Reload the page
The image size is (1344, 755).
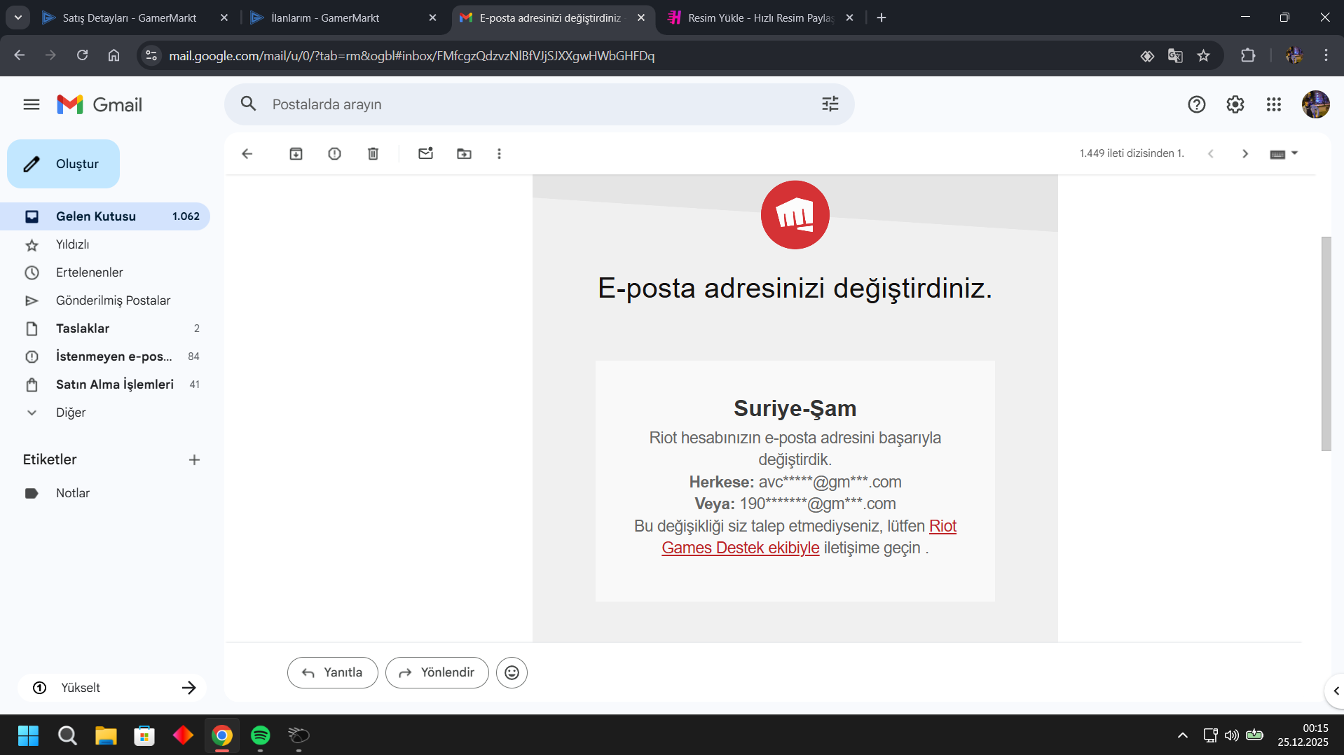[x=83, y=55]
